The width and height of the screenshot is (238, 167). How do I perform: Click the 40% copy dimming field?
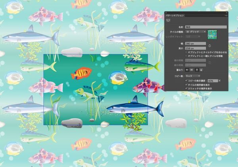click(x=213, y=81)
